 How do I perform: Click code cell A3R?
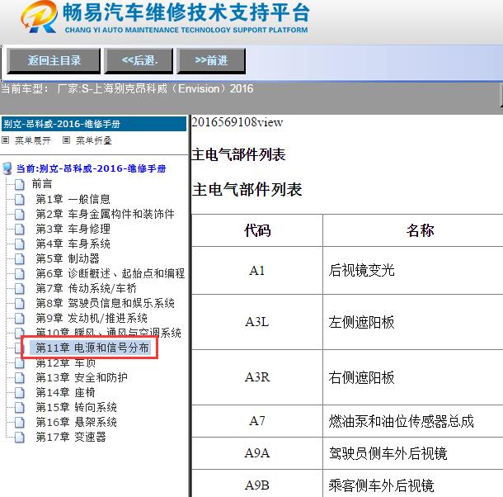click(257, 377)
